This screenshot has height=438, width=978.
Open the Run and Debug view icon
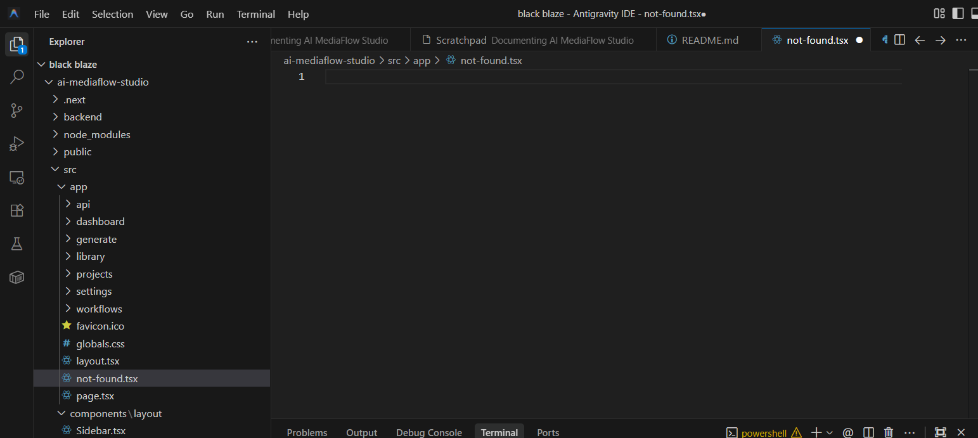(17, 144)
